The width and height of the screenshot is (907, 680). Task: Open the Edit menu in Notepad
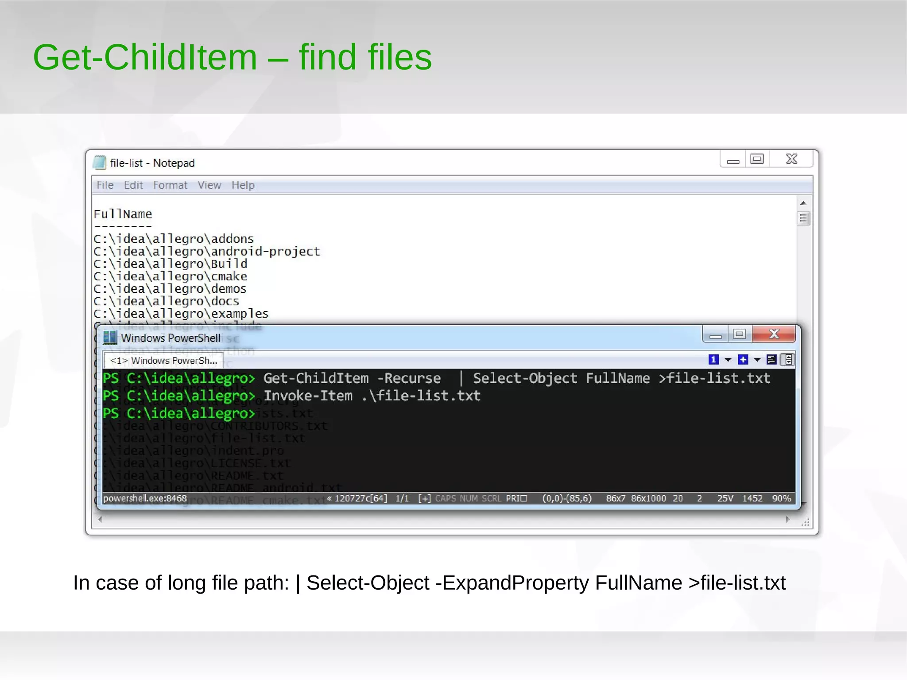[x=133, y=185]
